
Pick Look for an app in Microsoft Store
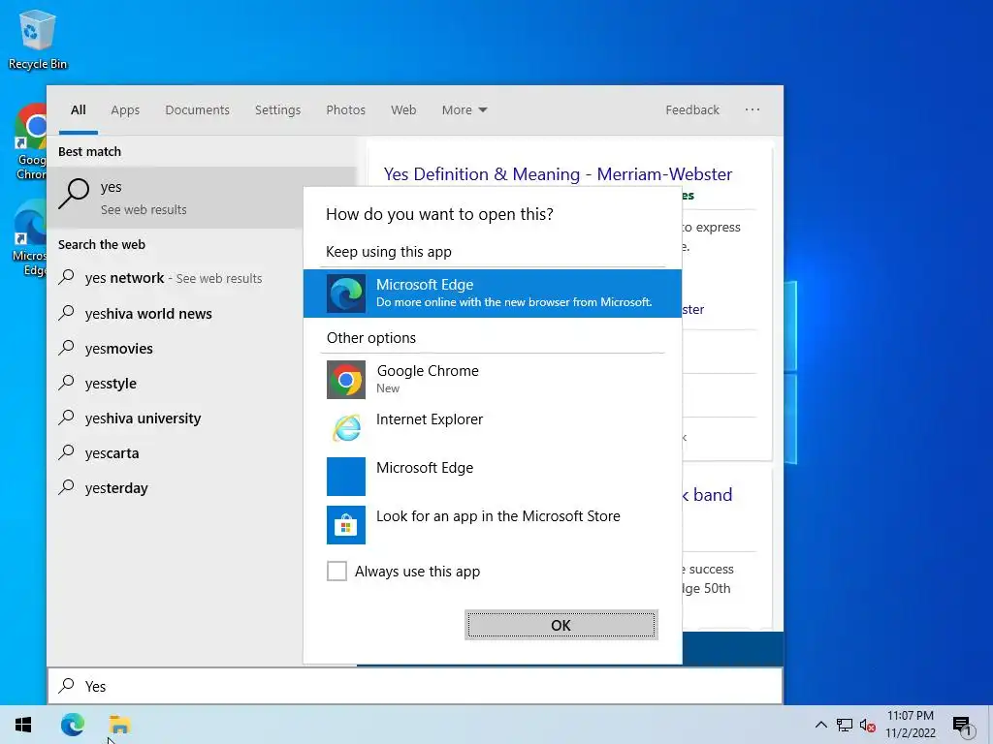[492, 524]
